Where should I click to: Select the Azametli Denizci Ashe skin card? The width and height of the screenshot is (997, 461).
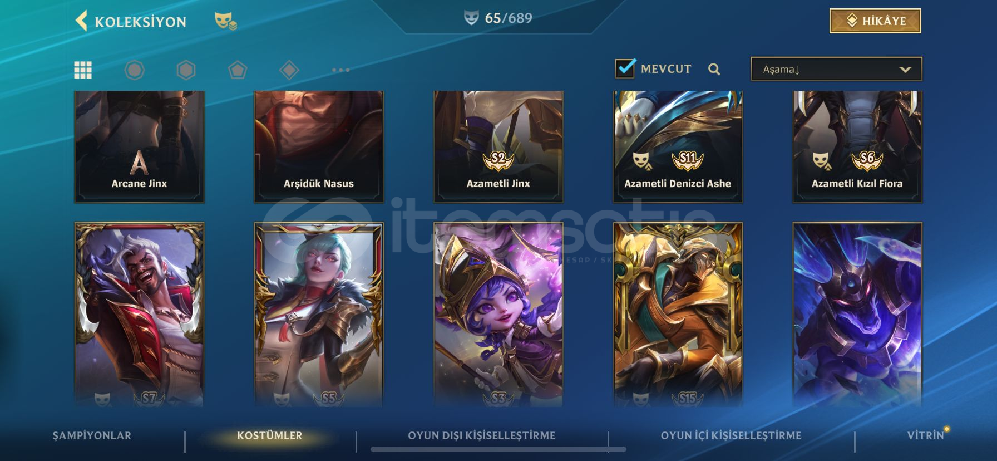click(678, 146)
